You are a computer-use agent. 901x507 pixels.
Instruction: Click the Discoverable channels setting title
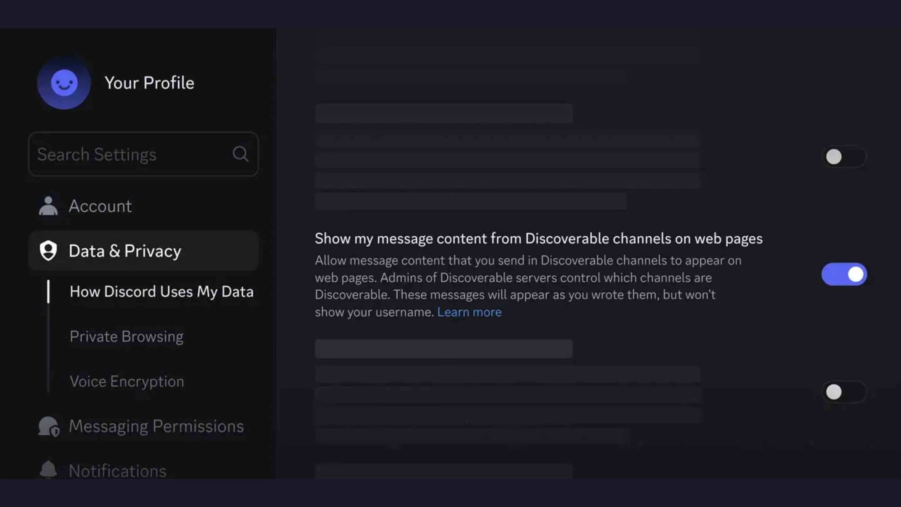(539, 238)
